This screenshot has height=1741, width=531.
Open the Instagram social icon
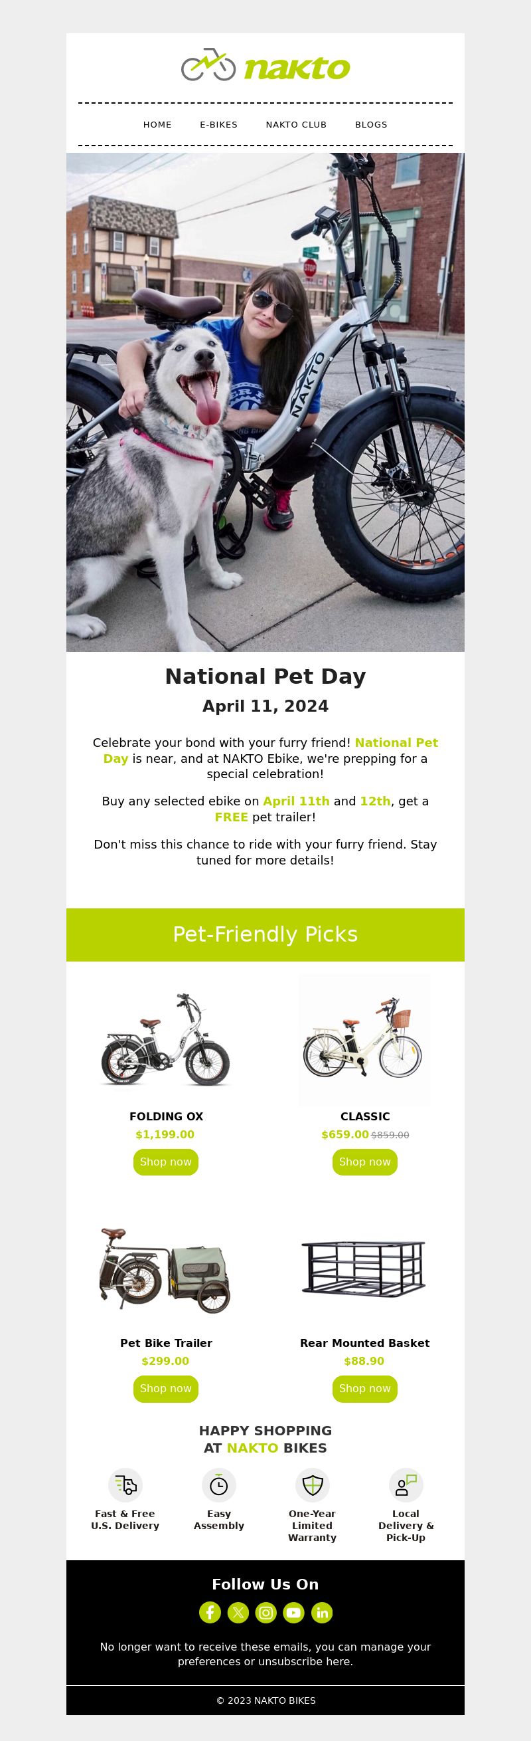pyautogui.click(x=266, y=1613)
